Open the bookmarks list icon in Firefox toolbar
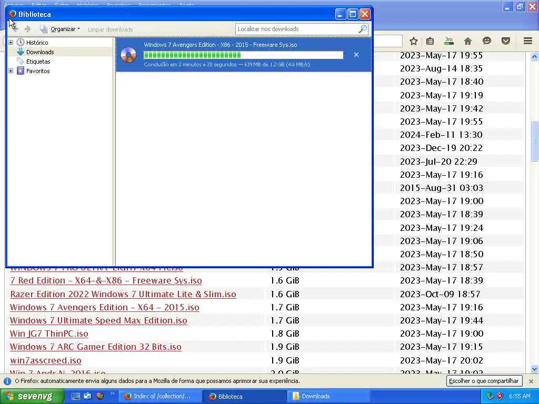 430,41
